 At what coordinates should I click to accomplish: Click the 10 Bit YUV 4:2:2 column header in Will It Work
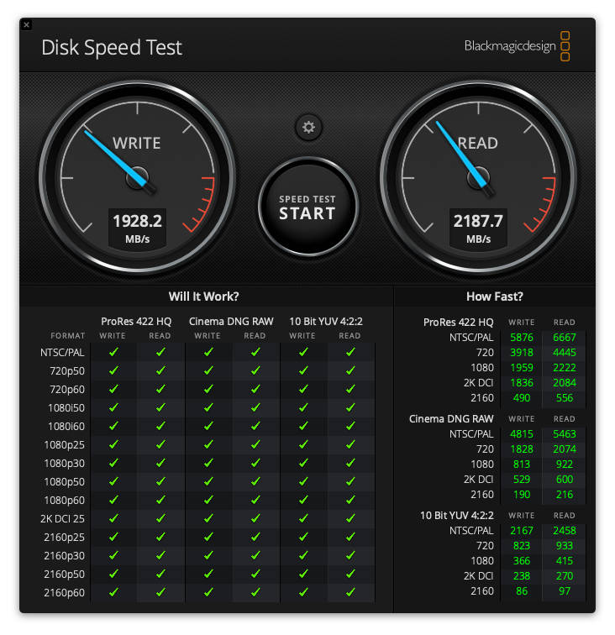pos(326,322)
